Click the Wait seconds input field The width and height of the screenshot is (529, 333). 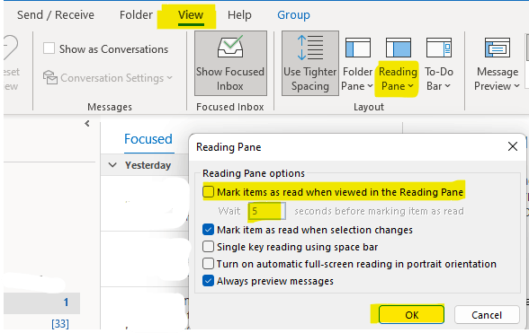pos(267,211)
